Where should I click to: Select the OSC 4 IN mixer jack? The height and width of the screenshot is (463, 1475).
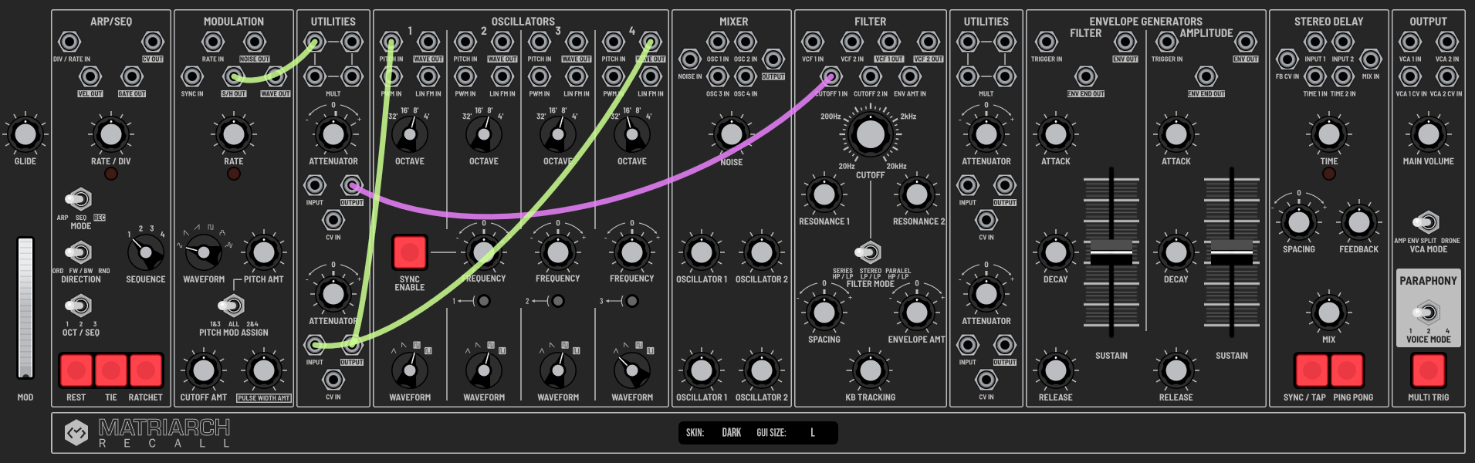[x=746, y=76]
